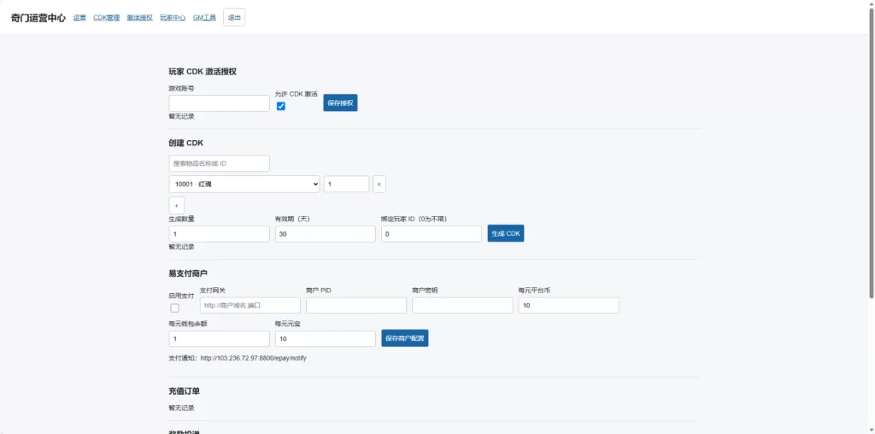This screenshot has width=875, height=434.
Task: Add an item row with + button
Action: click(176, 205)
